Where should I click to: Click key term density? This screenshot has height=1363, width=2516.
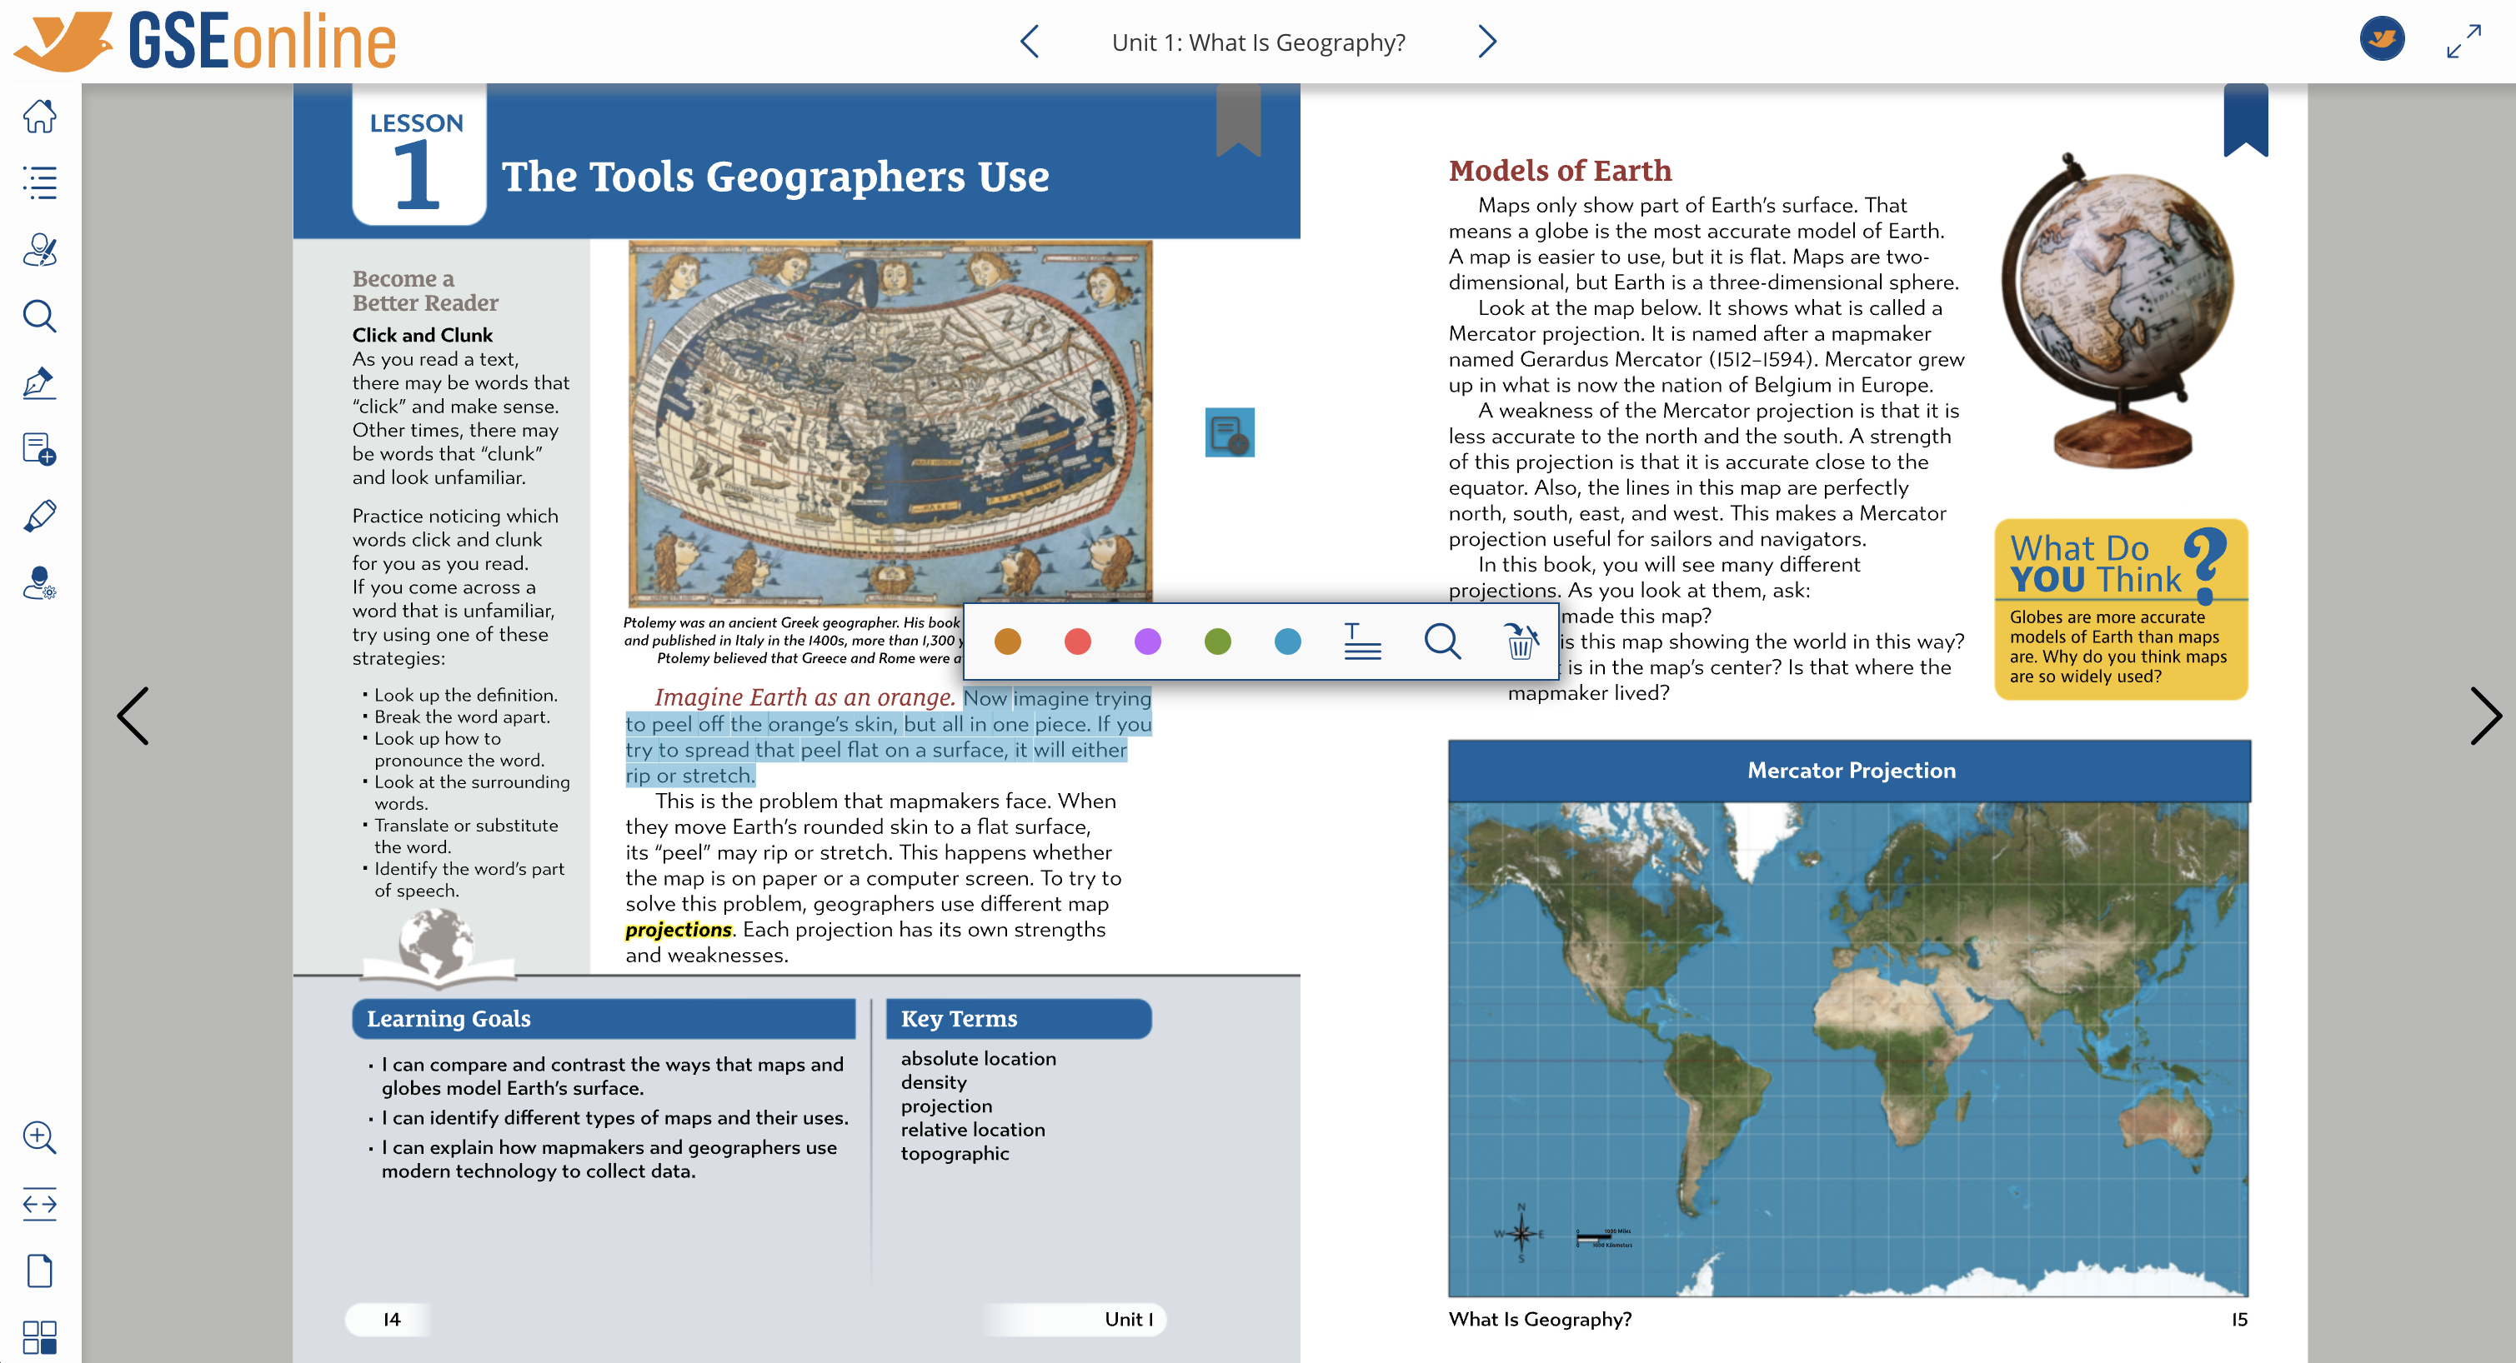(x=933, y=1083)
